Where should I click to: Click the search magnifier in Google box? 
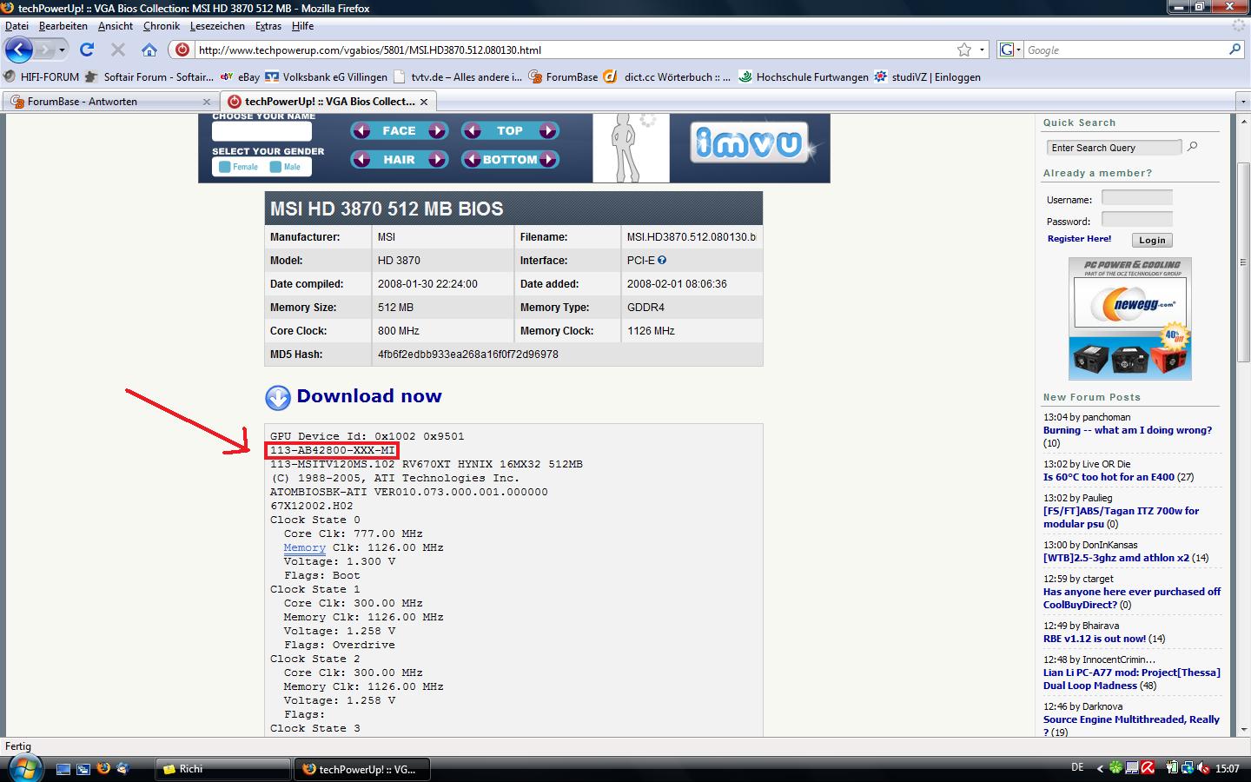[x=1234, y=50]
